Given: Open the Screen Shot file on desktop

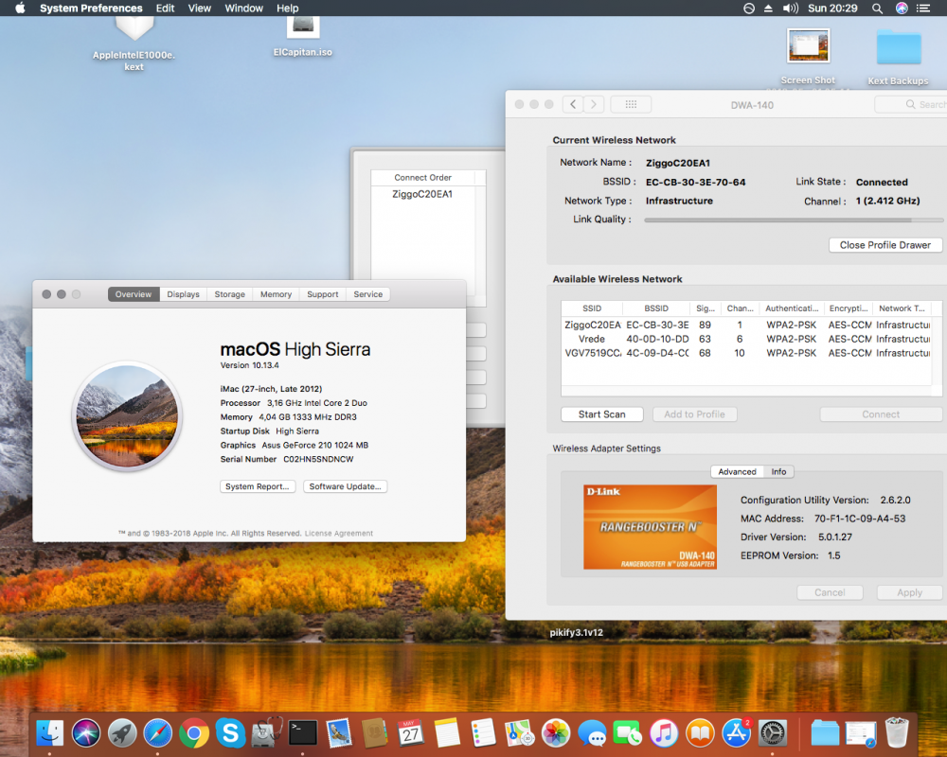Looking at the screenshot, I should (808, 57).
